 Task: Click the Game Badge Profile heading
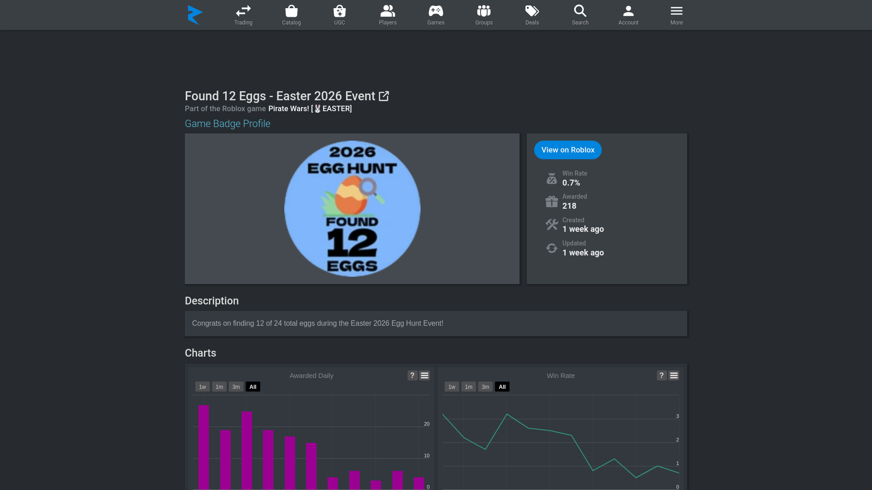228,124
